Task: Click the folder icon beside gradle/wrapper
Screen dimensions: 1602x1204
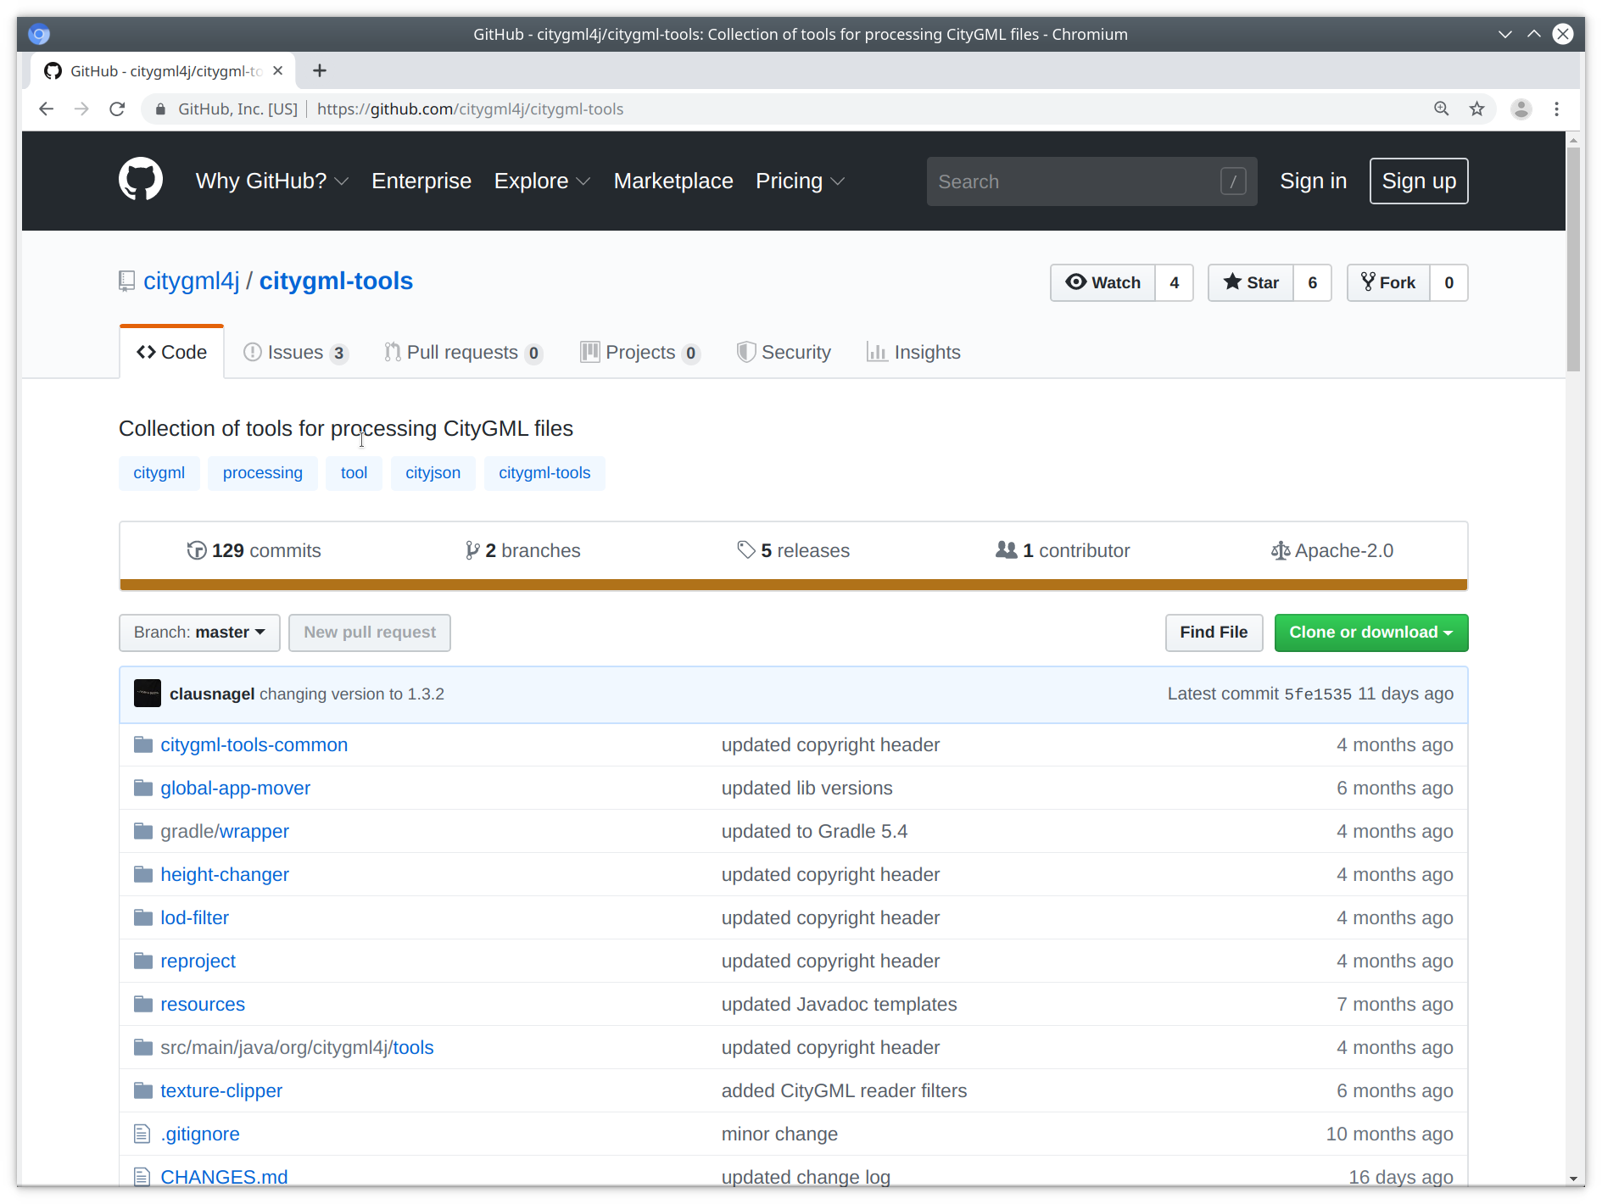Action: 143,832
